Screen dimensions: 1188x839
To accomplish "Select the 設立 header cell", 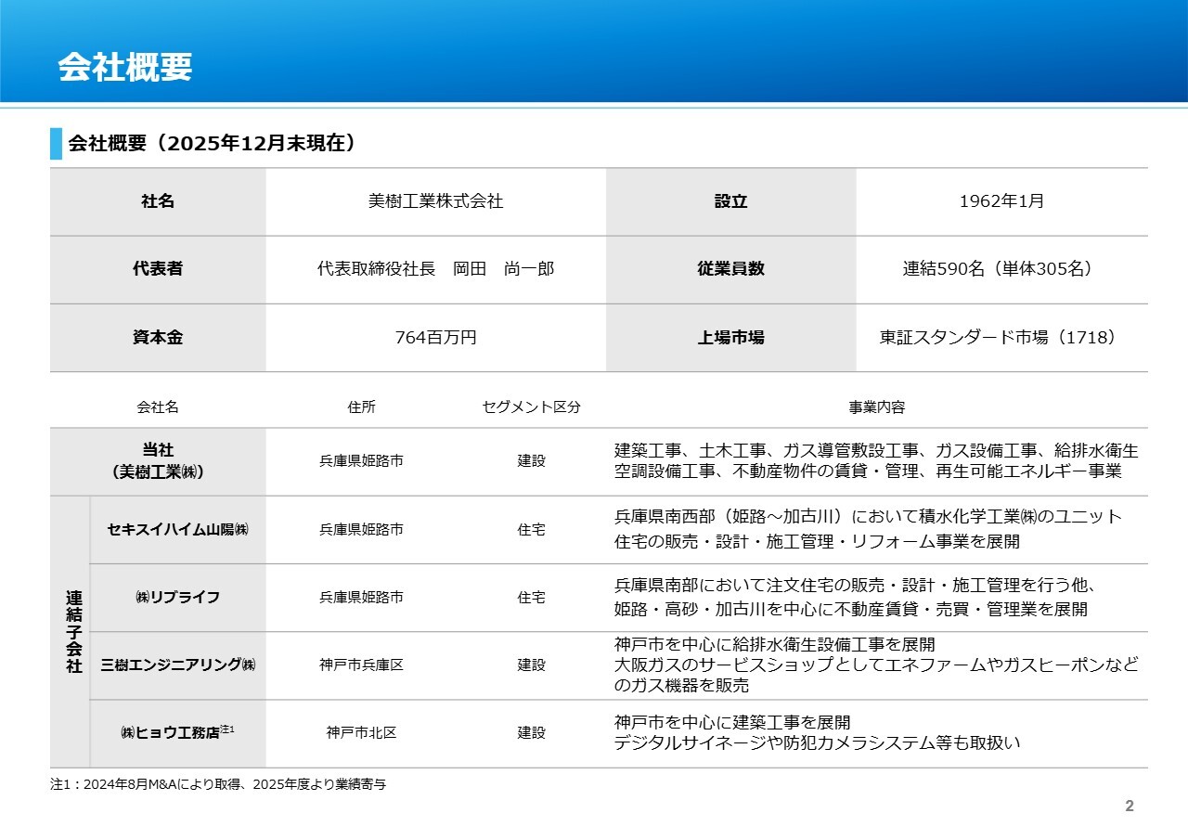I will click(730, 201).
